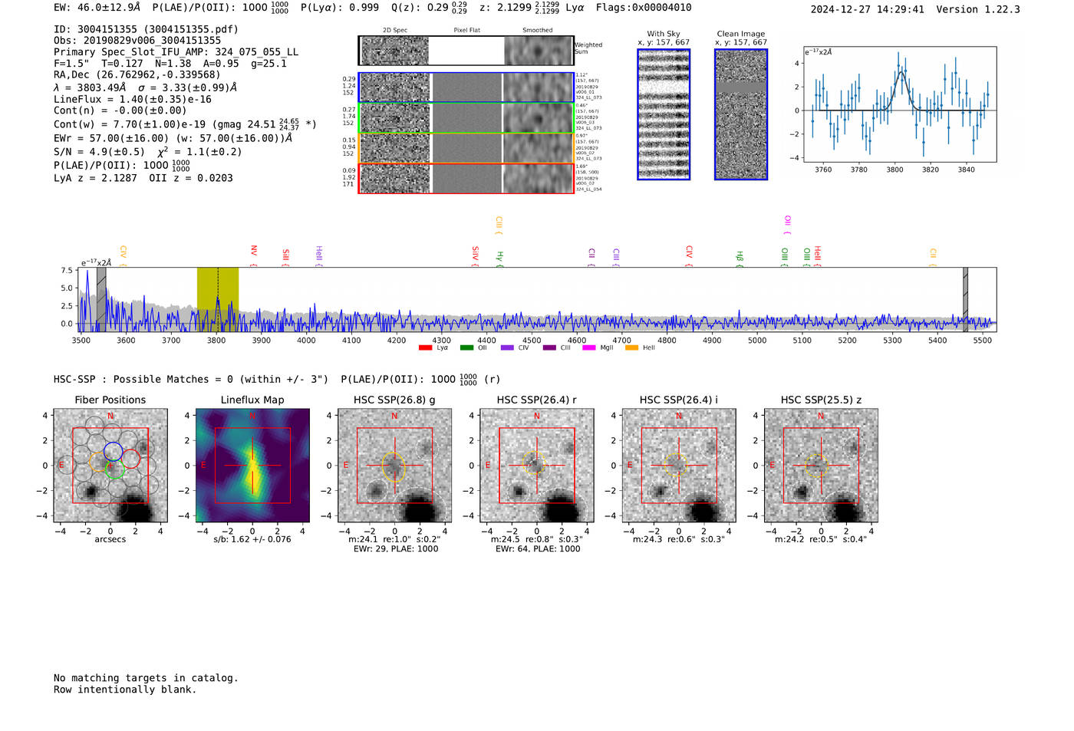The width and height of the screenshot is (1074, 731).
Task: Click the Primary Spec_Slot_IFU_AMP line
Action: pos(176,52)
